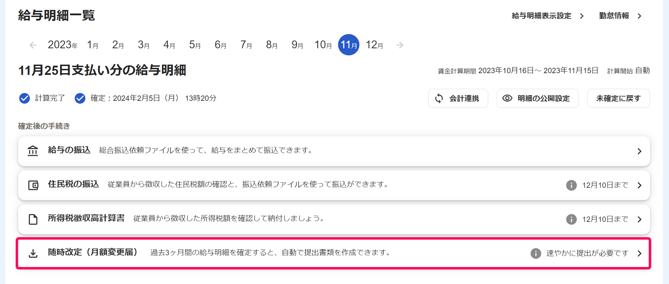Image resolution: width=669 pixels, height=284 pixels.
Task: Click 12月10日まで in 住民税の振込 row
Action: tap(605, 185)
